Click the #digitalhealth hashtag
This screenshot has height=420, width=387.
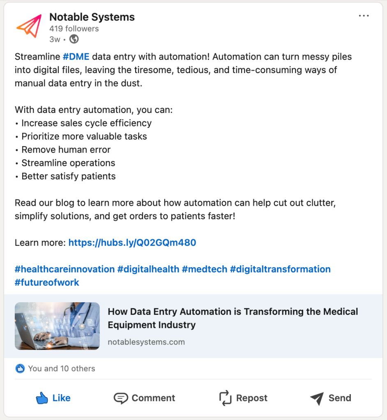click(148, 269)
